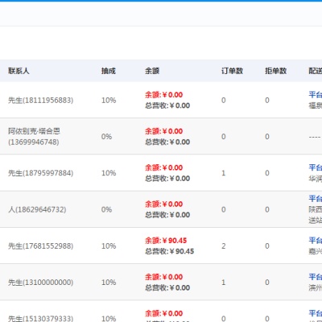Select contact 先生(18795997884)
This screenshot has width=322, height=322.
40,173
